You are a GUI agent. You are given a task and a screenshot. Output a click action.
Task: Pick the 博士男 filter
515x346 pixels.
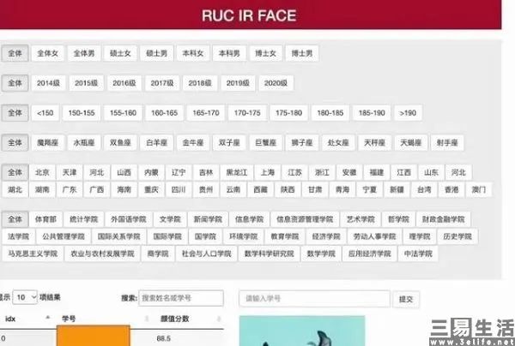302,53
